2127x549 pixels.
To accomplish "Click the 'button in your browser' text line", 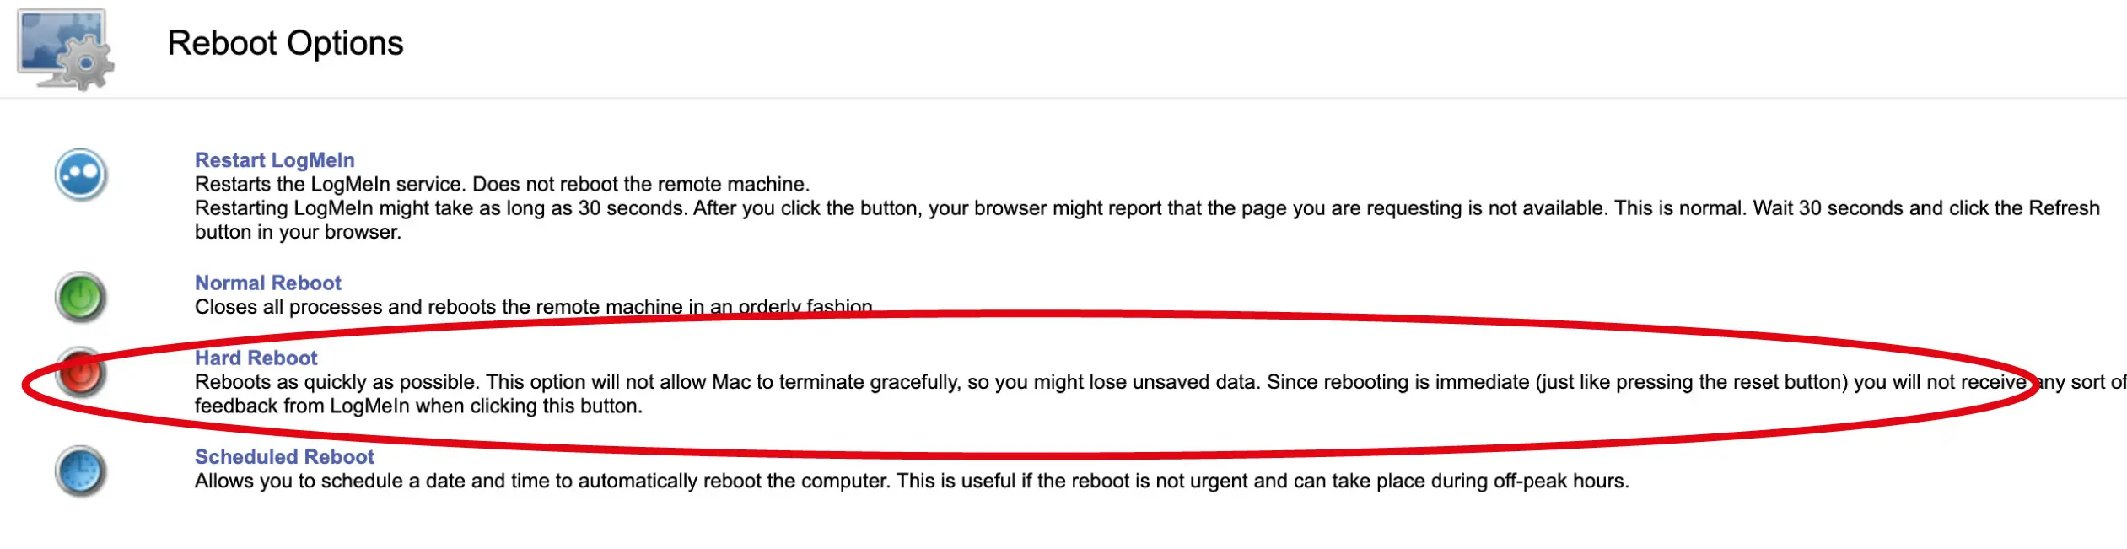I will click(298, 232).
